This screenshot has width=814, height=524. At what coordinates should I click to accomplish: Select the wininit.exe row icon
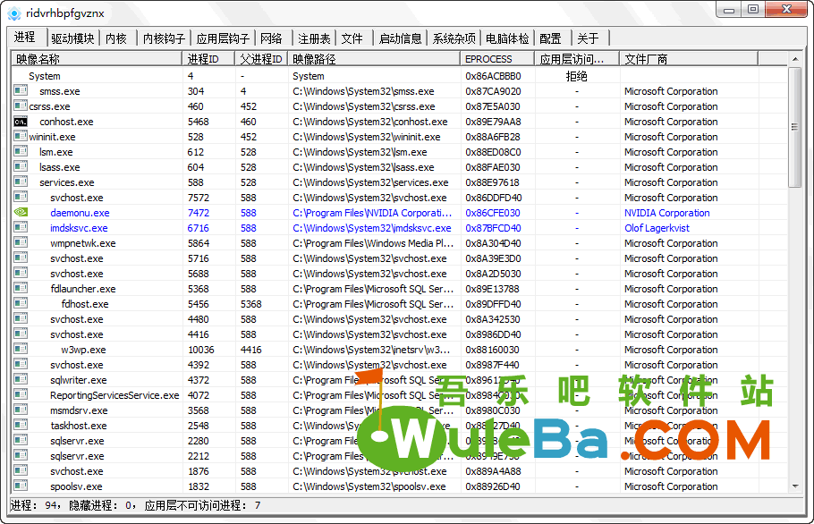click(21, 137)
